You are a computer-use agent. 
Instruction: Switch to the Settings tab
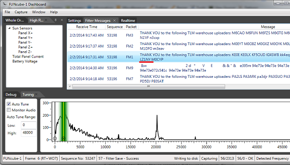point(75,21)
